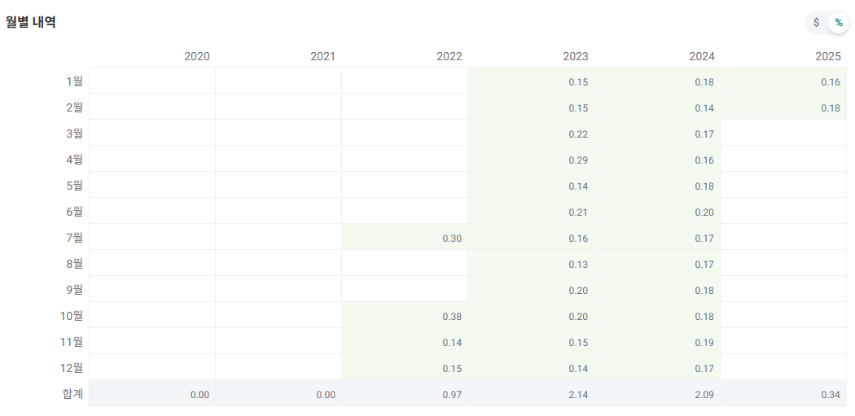Click the 0.21 cell for 6월 2023

click(531, 212)
